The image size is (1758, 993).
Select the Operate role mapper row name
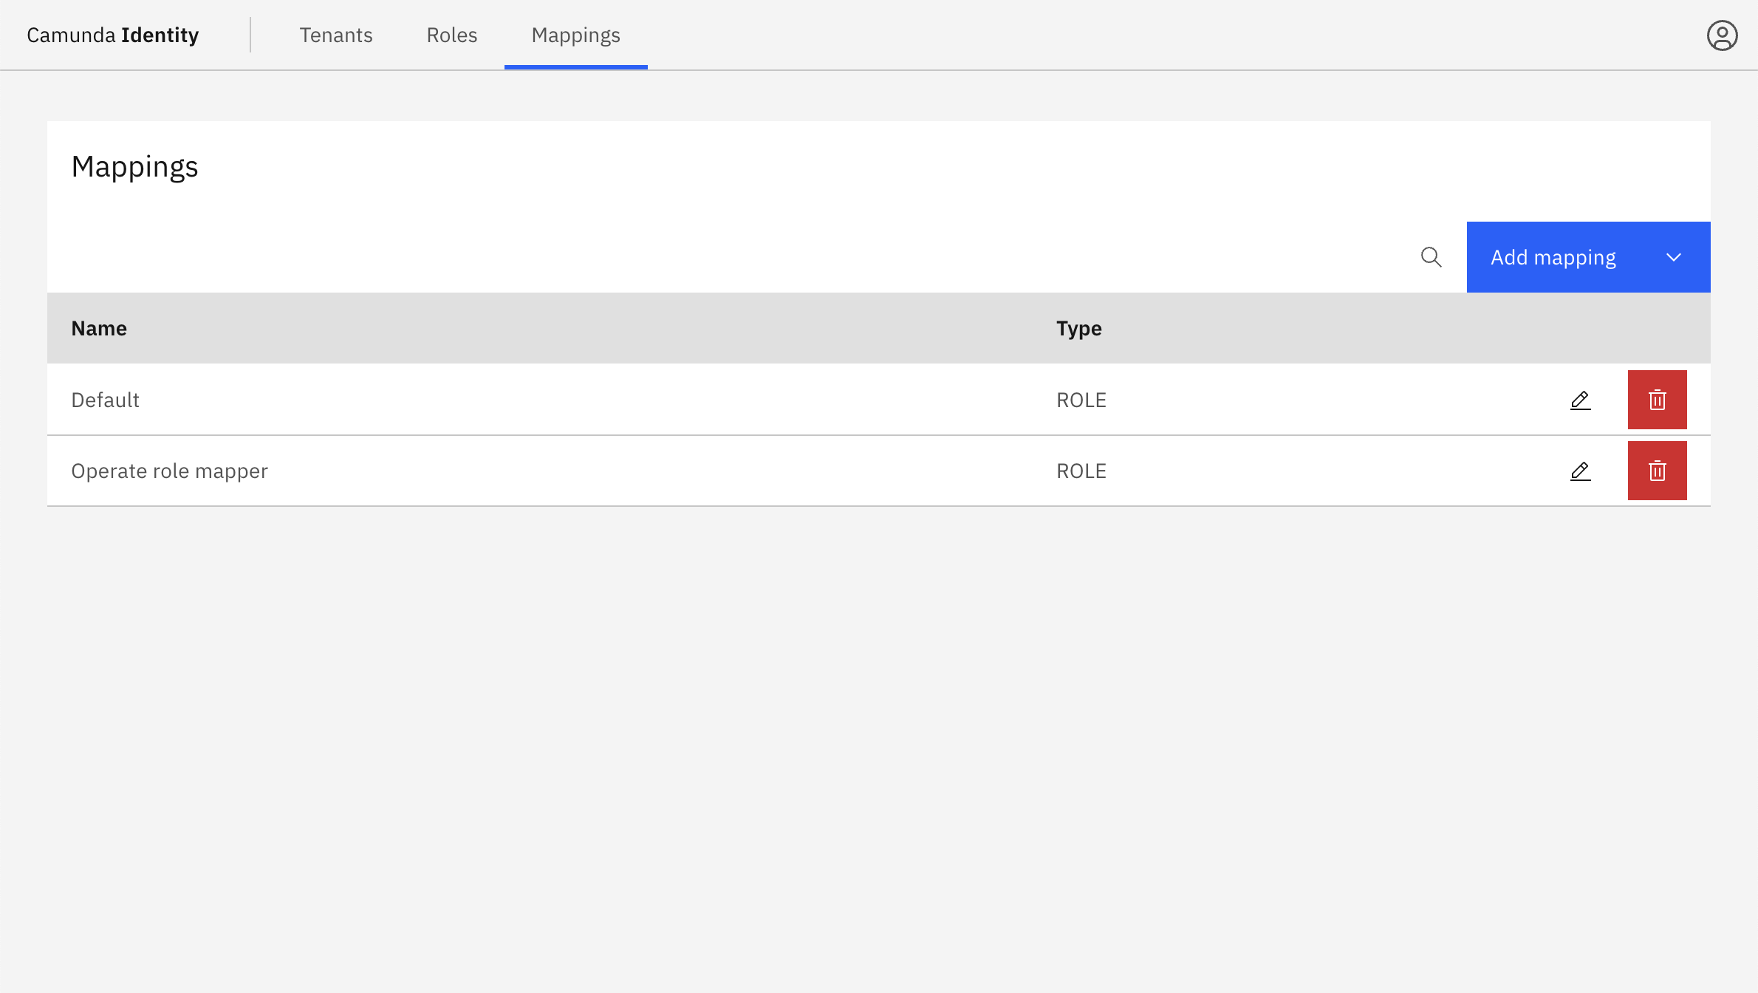(x=169, y=471)
